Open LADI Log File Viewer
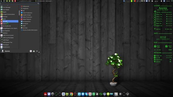Screen dimensions: 173x97 tap(9, 38)
